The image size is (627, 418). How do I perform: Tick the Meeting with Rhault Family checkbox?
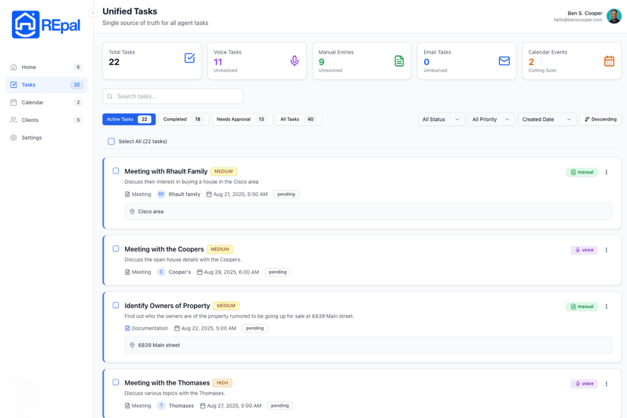[x=116, y=171]
